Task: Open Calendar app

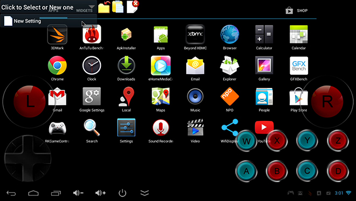Action: coord(299,34)
